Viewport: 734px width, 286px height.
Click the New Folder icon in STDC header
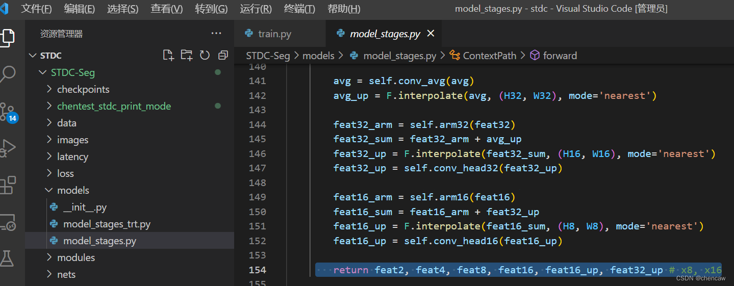click(187, 55)
